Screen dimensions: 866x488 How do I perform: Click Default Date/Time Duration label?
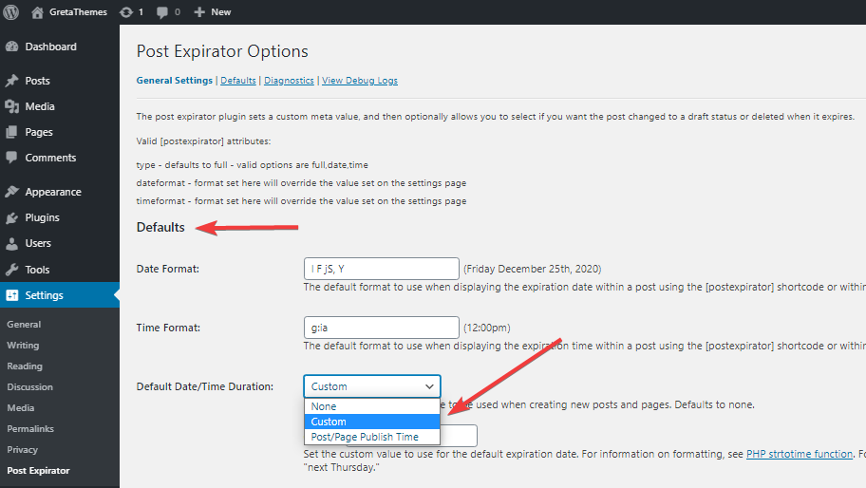[205, 386]
